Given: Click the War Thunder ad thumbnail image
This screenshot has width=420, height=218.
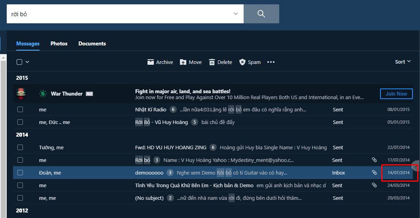Looking at the screenshot, I should 21,94.
